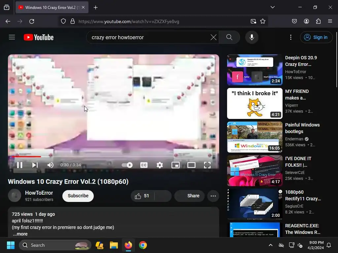Open notification bell in taskbar
Image resolution: width=338 pixels, height=253 pixels.
click(329, 245)
